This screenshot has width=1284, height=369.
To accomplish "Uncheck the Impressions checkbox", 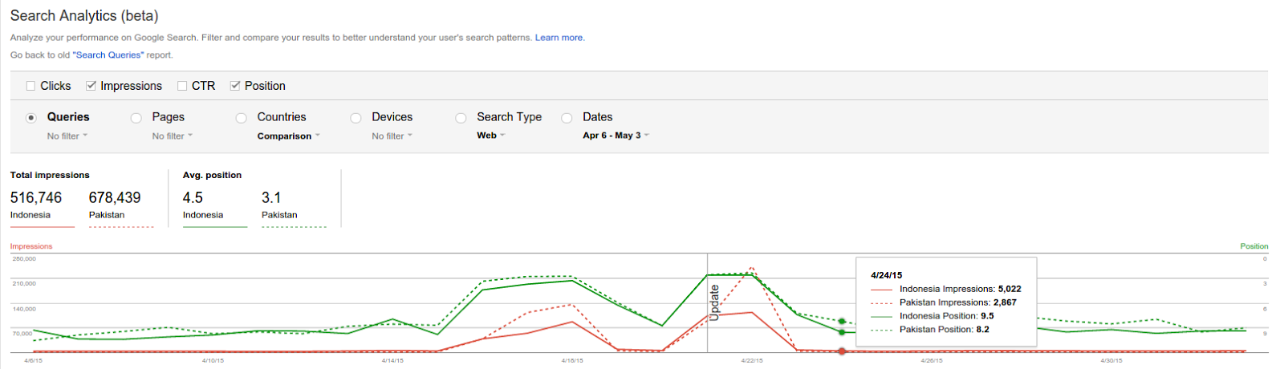I will [x=91, y=86].
